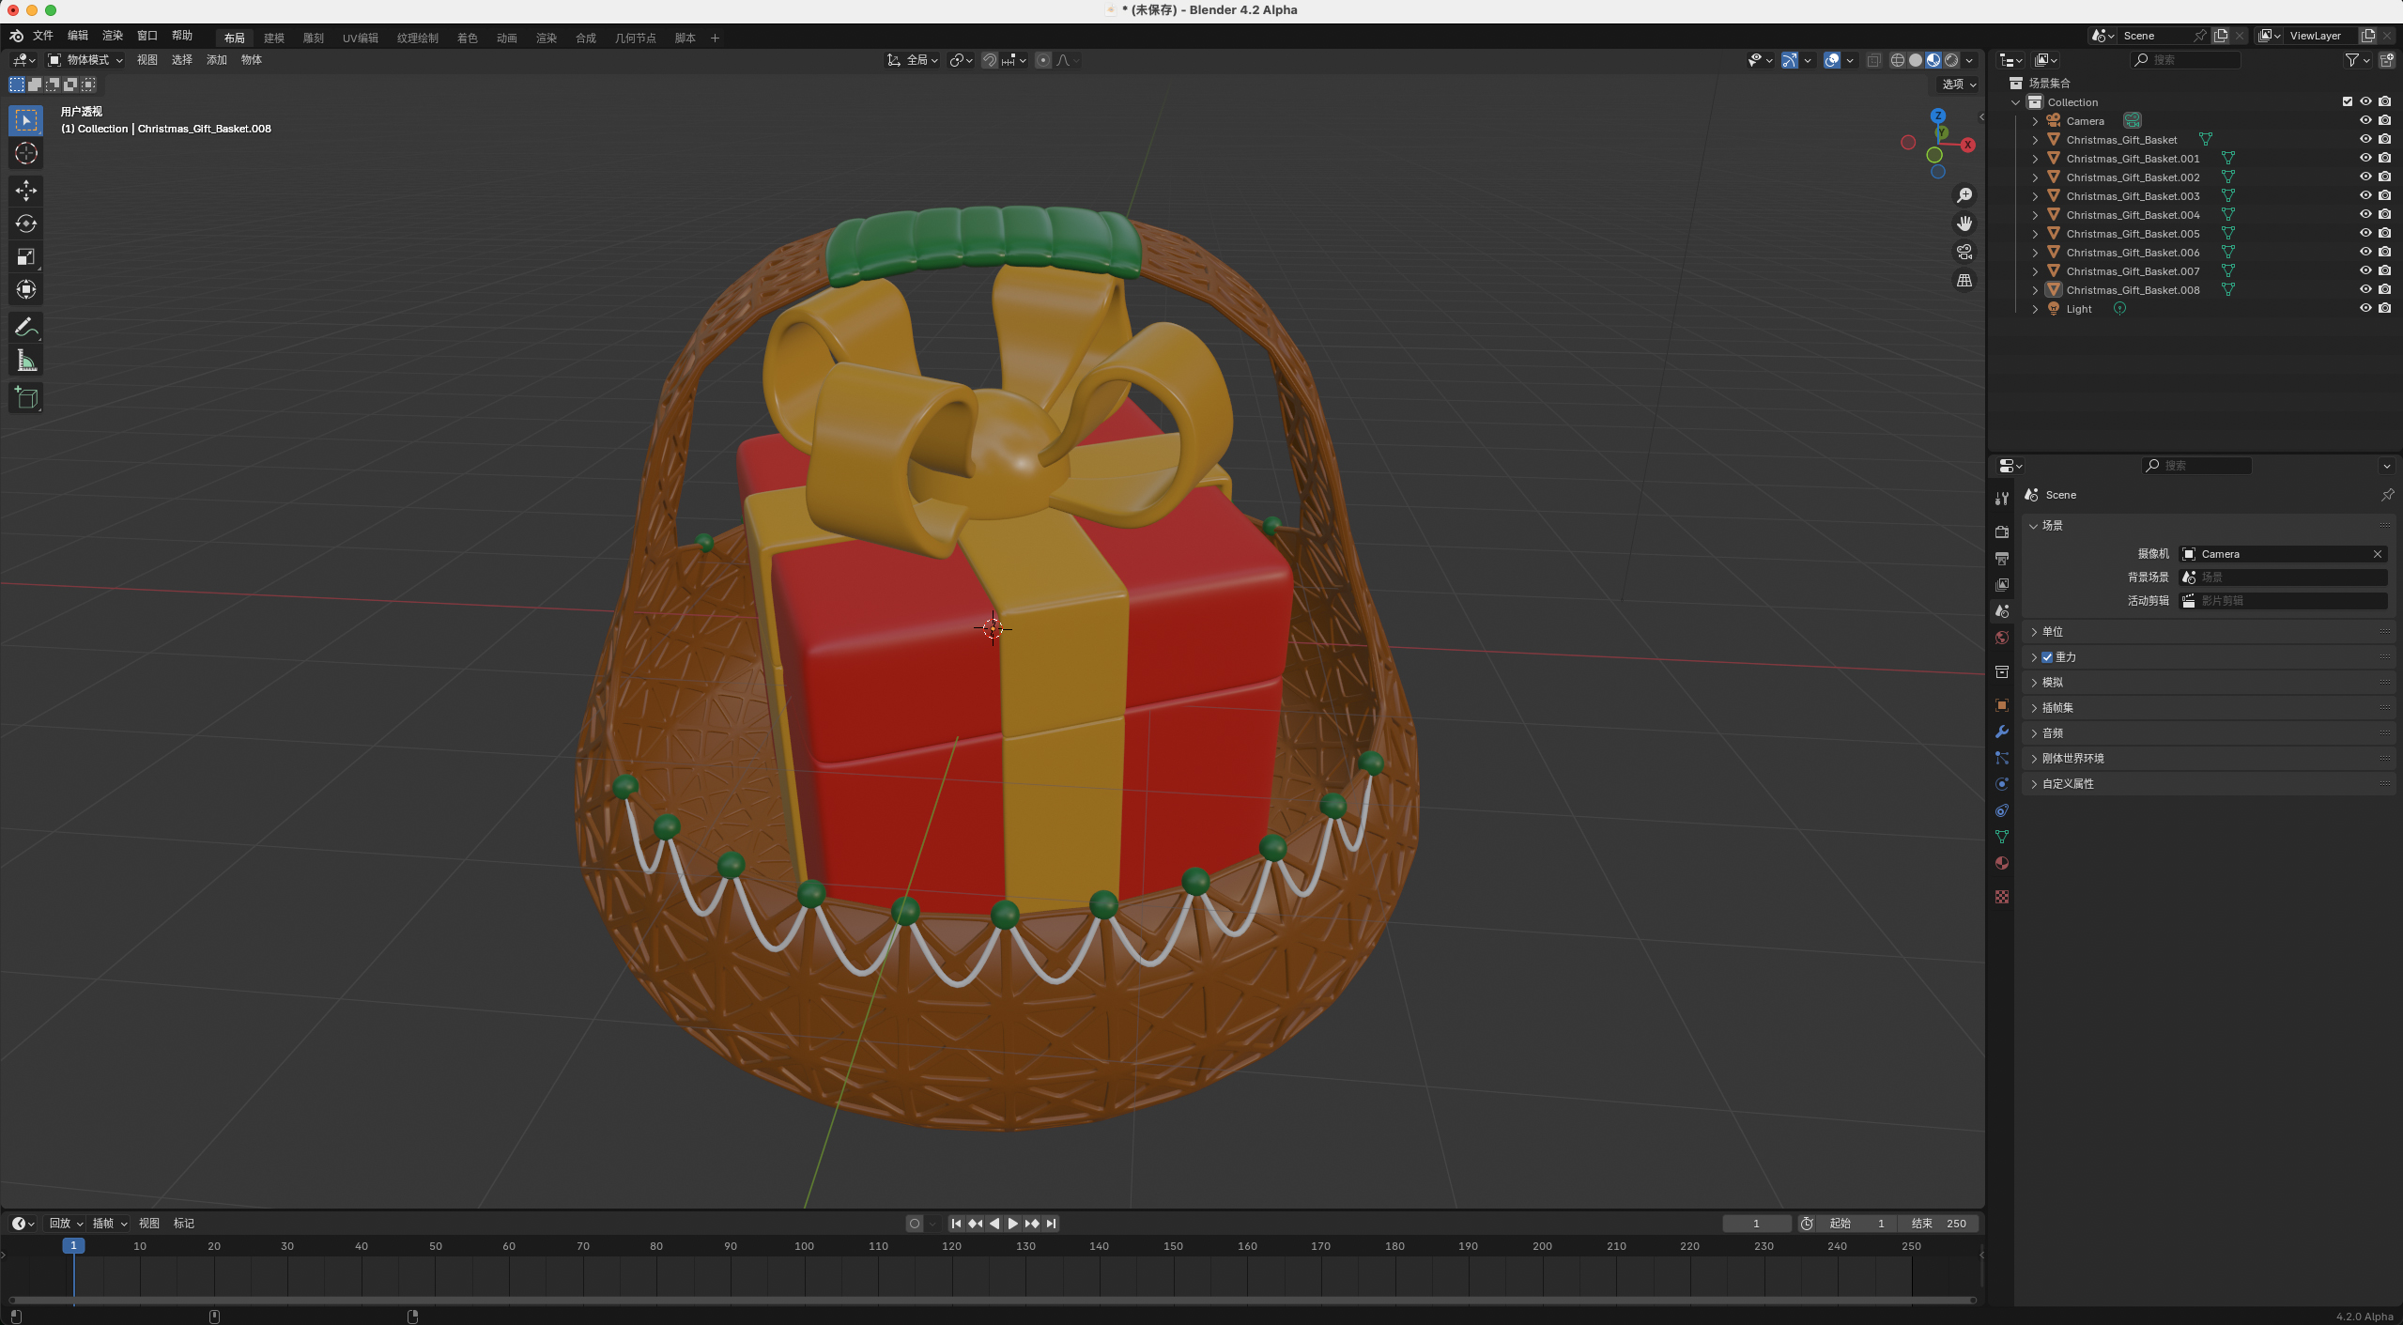Open the Object Data mesh tab
The height and width of the screenshot is (1325, 2403).
pyautogui.click(x=2001, y=837)
